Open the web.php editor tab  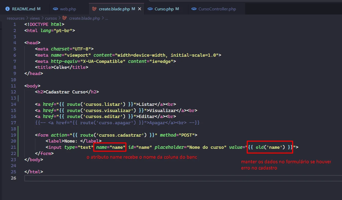click(68, 9)
